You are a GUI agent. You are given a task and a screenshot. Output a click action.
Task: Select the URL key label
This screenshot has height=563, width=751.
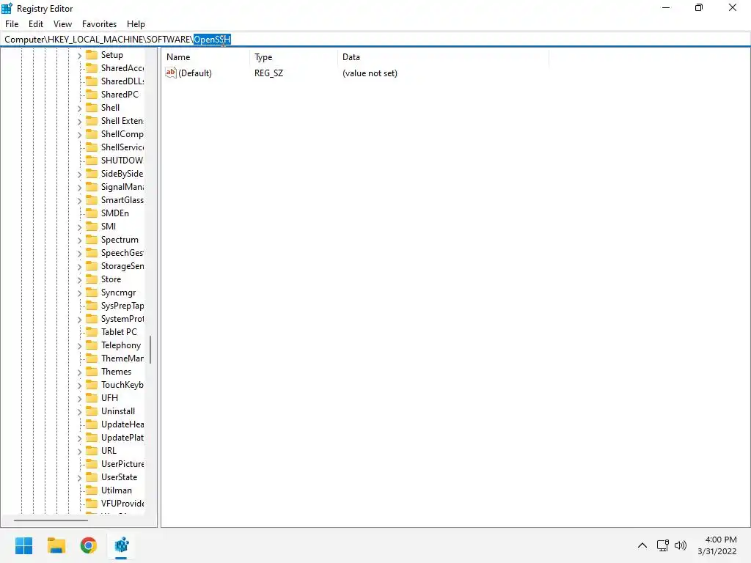(109, 451)
